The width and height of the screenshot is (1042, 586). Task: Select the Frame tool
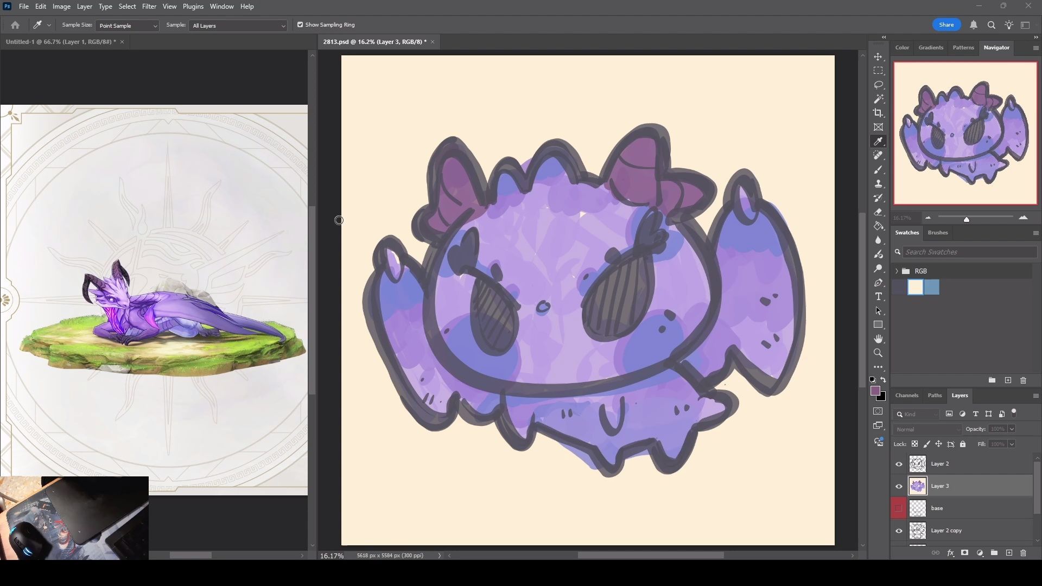[878, 128]
